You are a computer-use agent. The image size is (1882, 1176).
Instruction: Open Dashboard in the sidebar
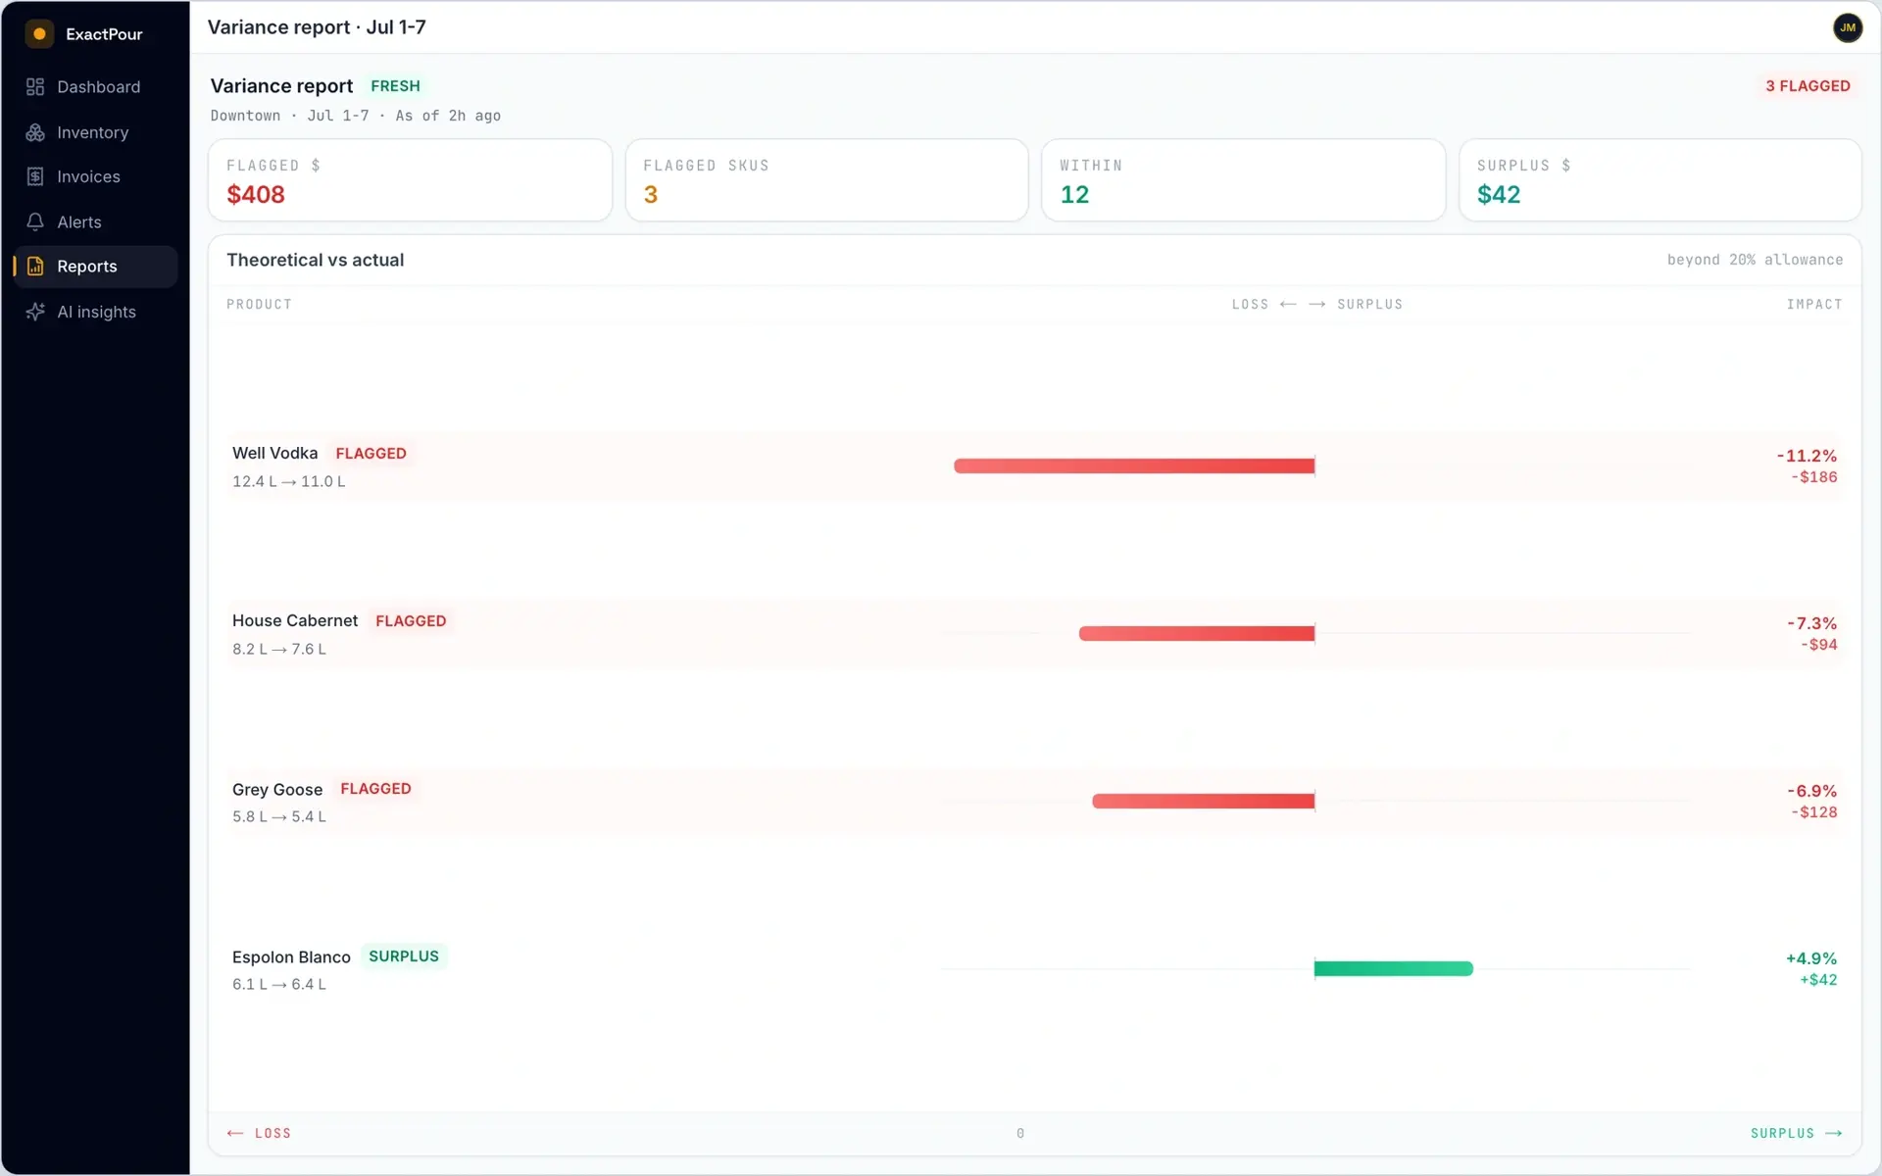click(95, 87)
